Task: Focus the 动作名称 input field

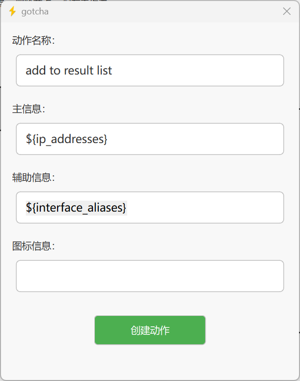Action: [x=150, y=71]
